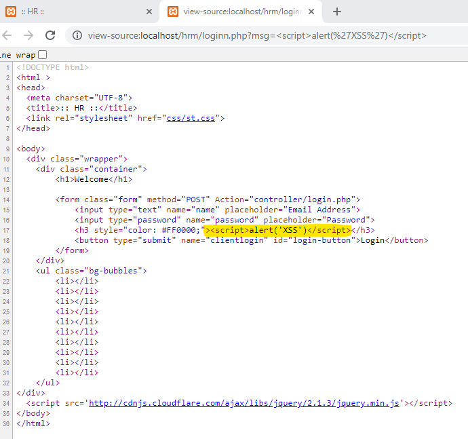Click the '<div class="wrapper">' line
This screenshot has height=439, width=468.
77,159
